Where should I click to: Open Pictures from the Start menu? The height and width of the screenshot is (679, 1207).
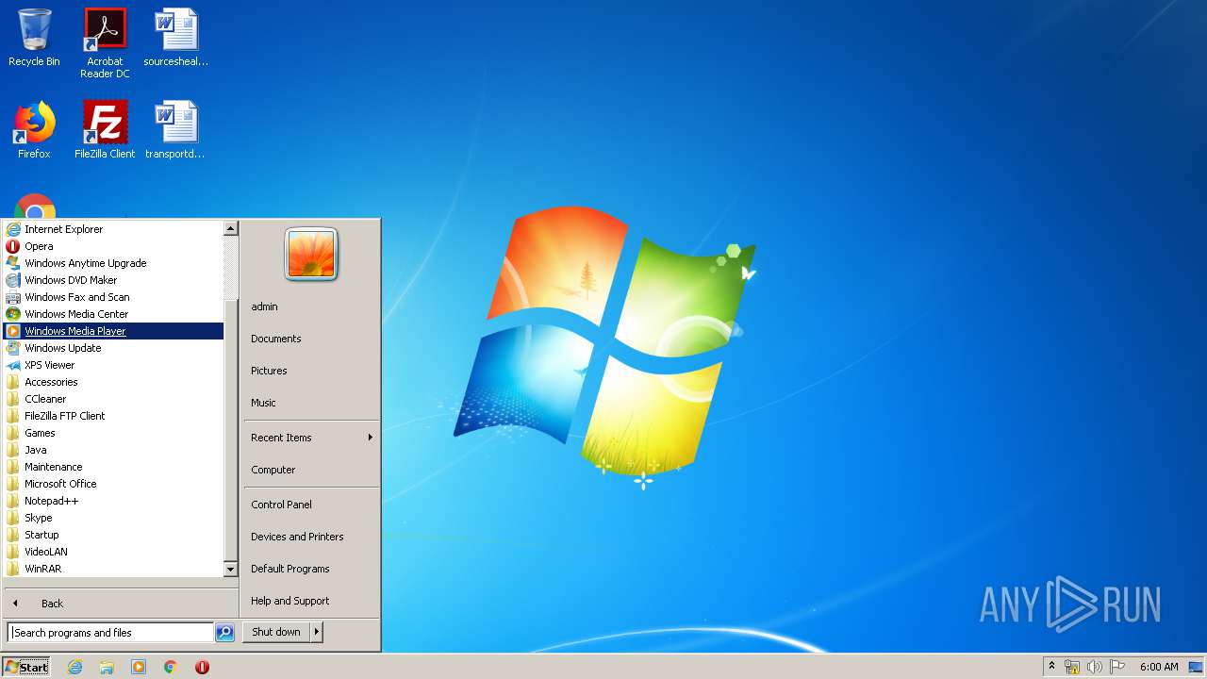311,371
